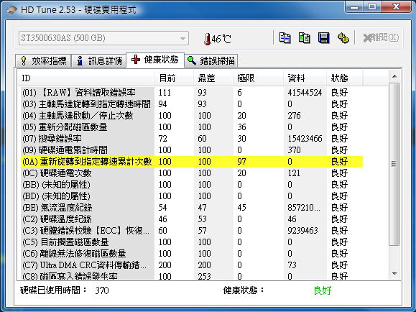This screenshot has width=416, height=312.
Task: Click the threshold value 97 in highlighted row
Action: [241, 162]
